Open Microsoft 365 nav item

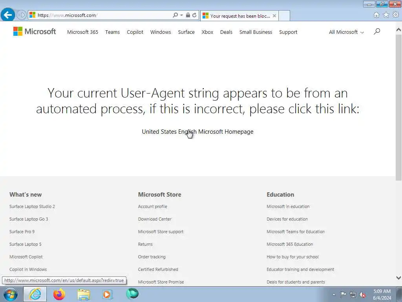tap(82, 32)
